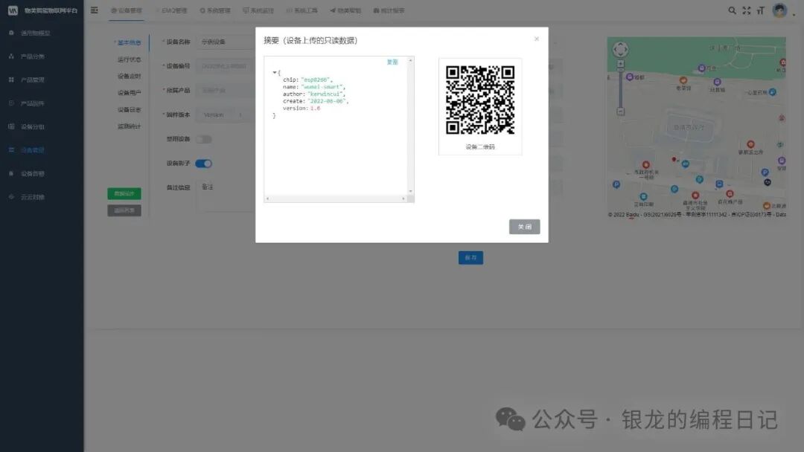The height and width of the screenshot is (452, 804).
Task: Click blue parking P marker at map left
Action: [x=616, y=185]
